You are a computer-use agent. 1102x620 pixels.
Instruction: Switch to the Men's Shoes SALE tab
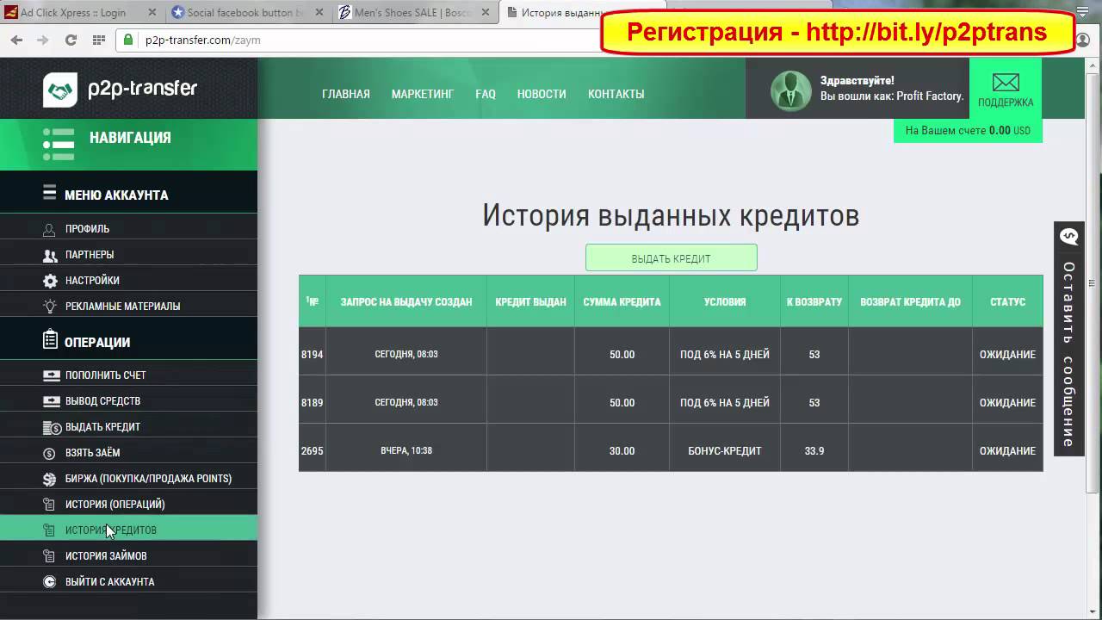point(412,13)
